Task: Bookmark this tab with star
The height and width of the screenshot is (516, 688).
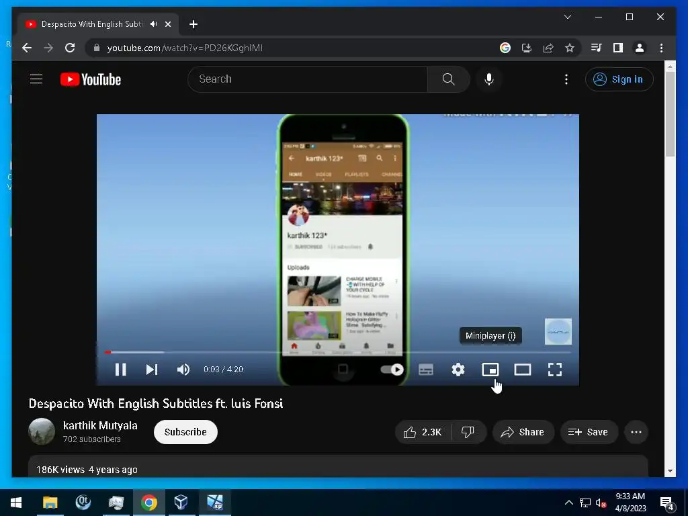Action: click(x=570, y=48)
